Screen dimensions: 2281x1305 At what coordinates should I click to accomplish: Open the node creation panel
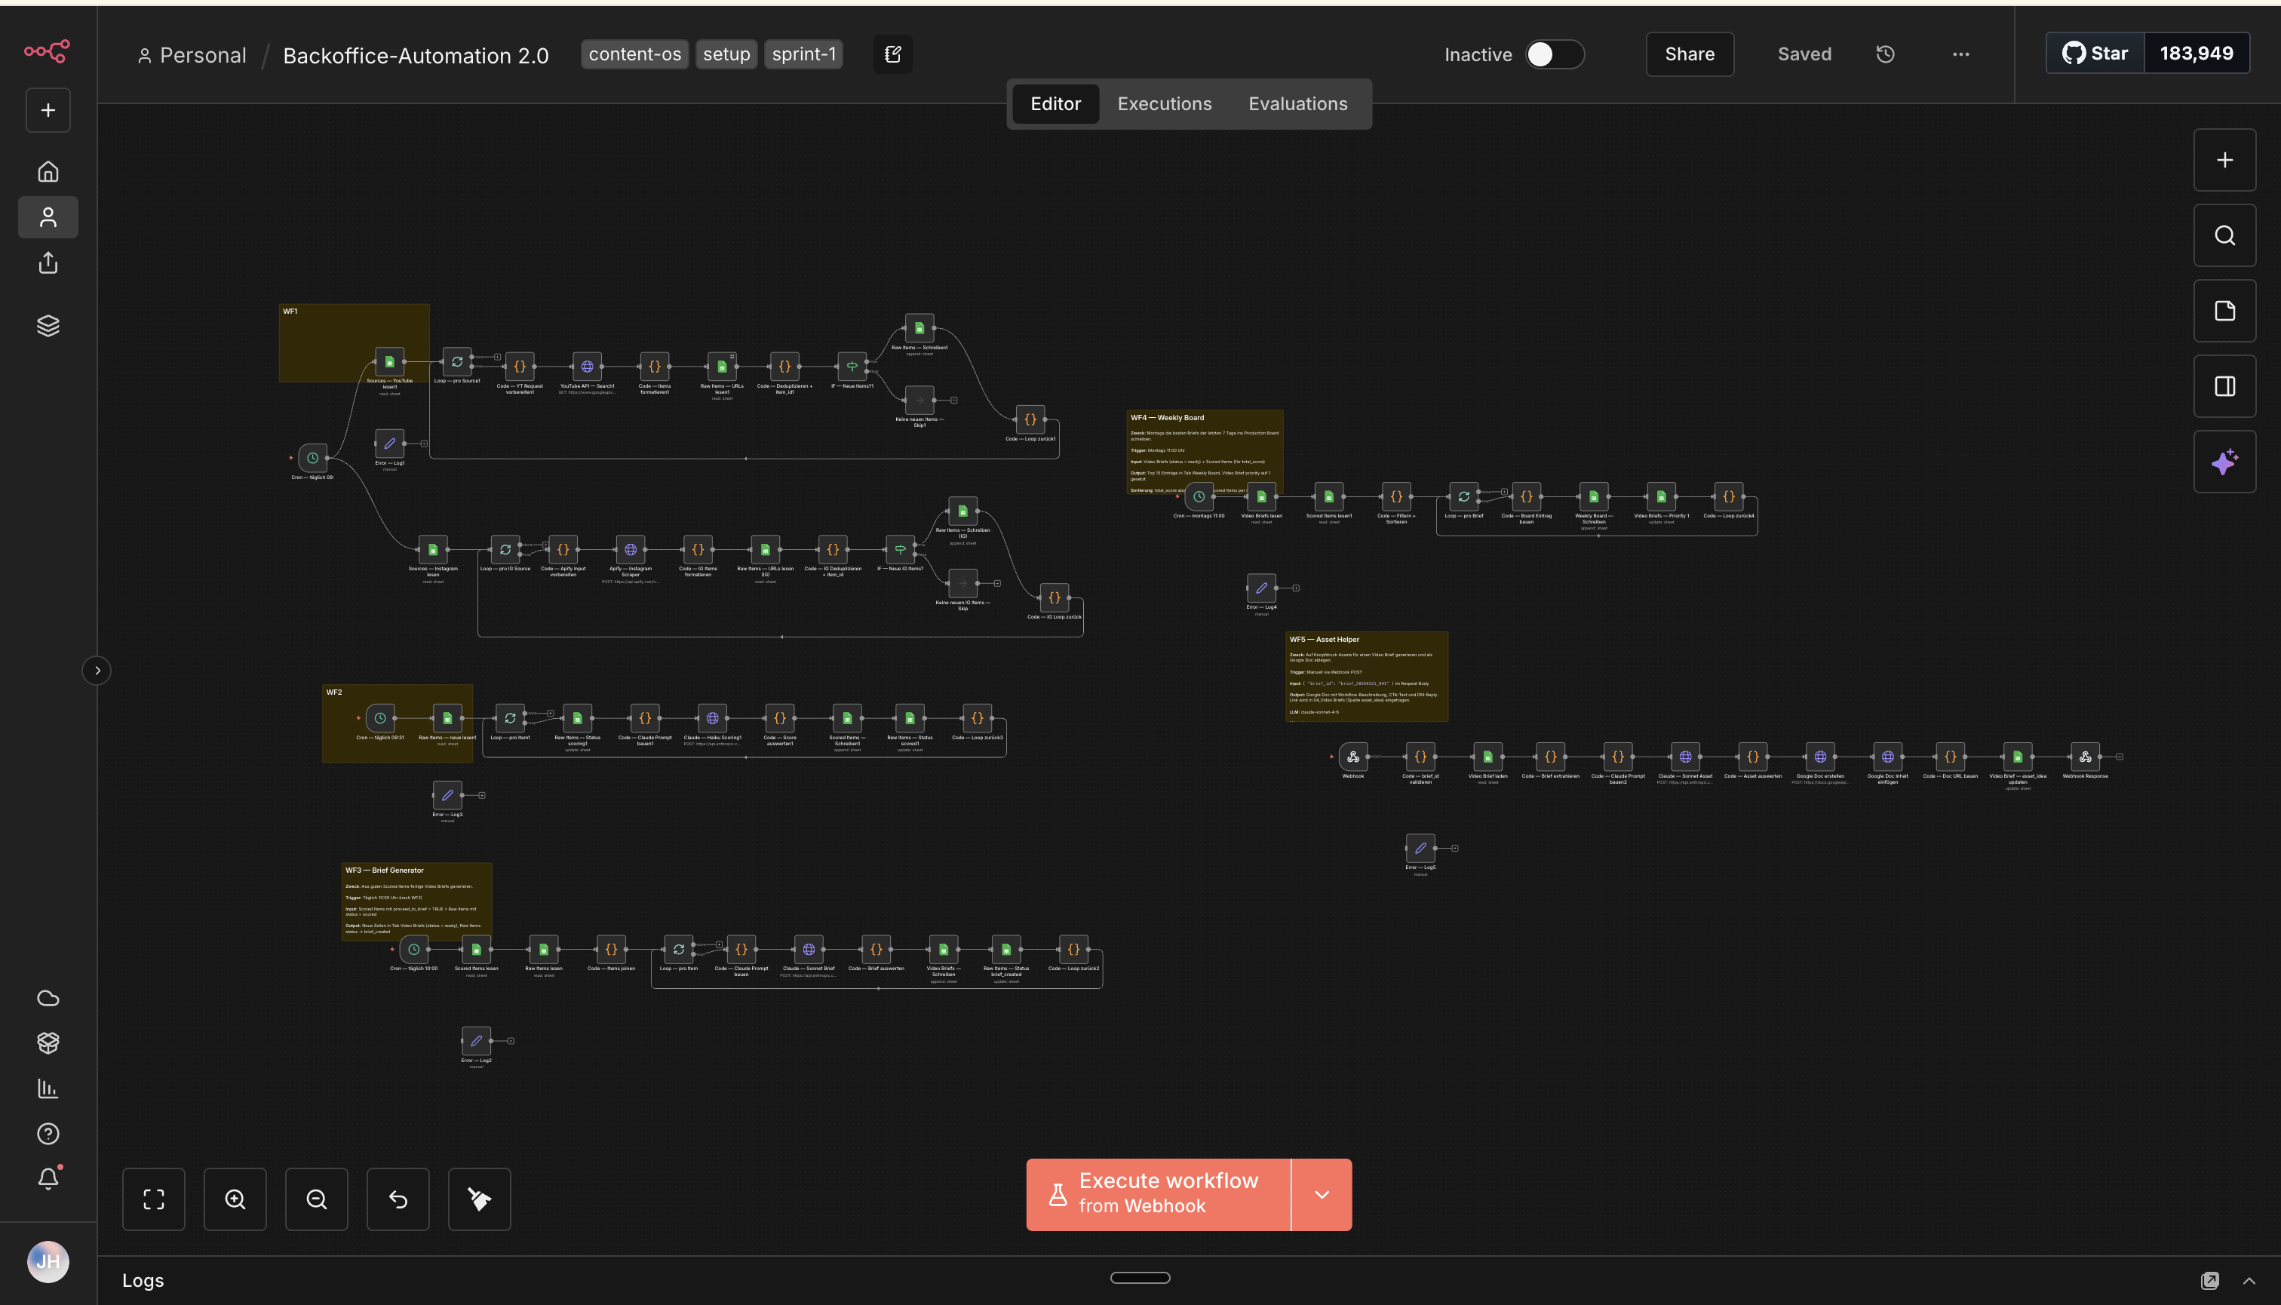(x=2224, y=159)
